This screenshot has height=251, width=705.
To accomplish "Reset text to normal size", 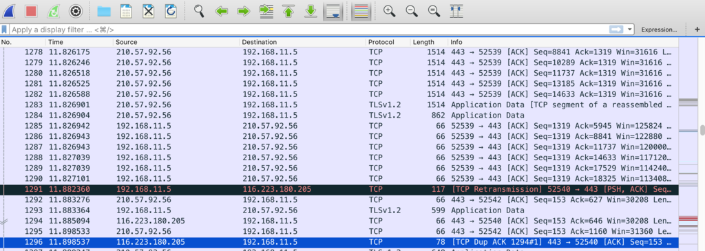I will [434, 11].
